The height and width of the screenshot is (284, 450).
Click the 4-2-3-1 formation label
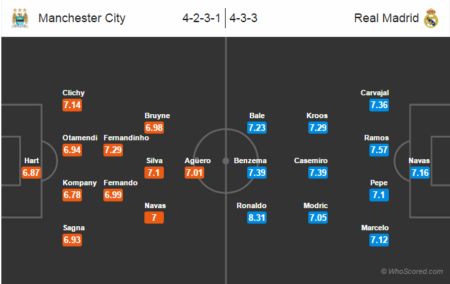click(x=201, y=18)
